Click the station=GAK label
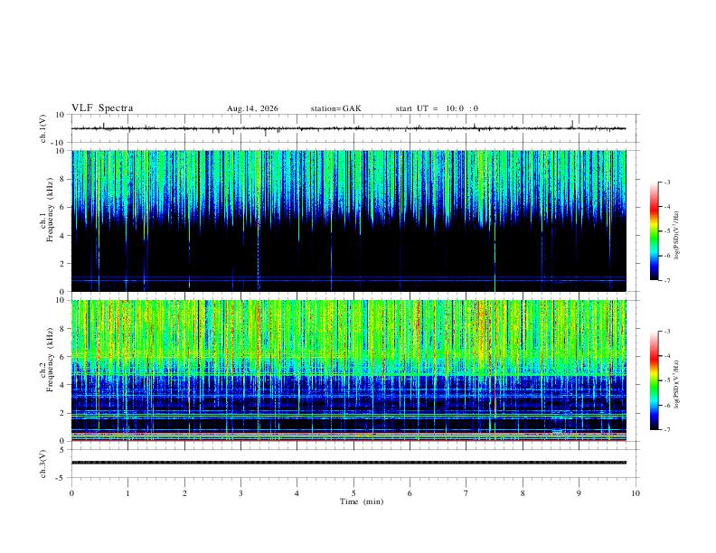 pos(336,108)
